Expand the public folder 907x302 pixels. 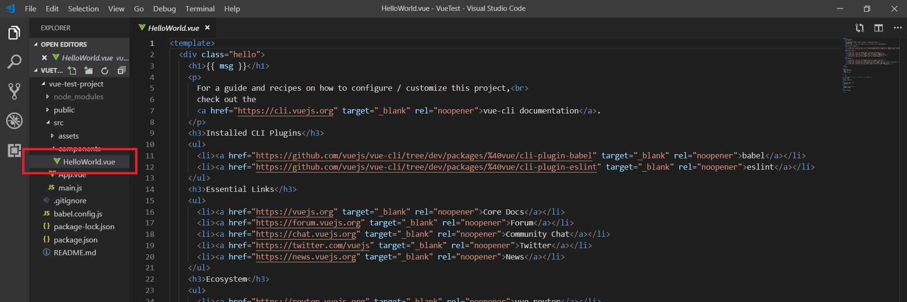tap(47, 110)
